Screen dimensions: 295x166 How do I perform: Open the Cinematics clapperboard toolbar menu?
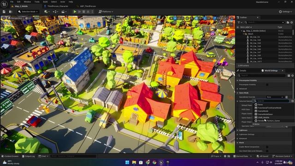[64, 12]
